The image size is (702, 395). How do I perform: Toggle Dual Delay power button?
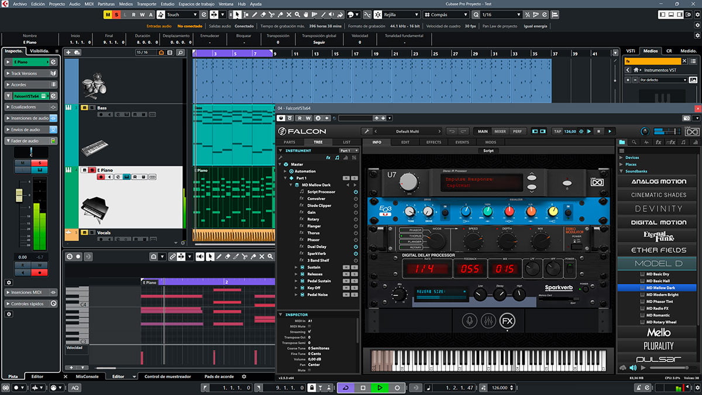coord(356,247)
